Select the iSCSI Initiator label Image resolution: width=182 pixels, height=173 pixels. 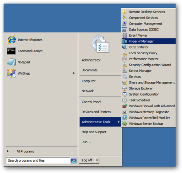(x=139, y=47)
